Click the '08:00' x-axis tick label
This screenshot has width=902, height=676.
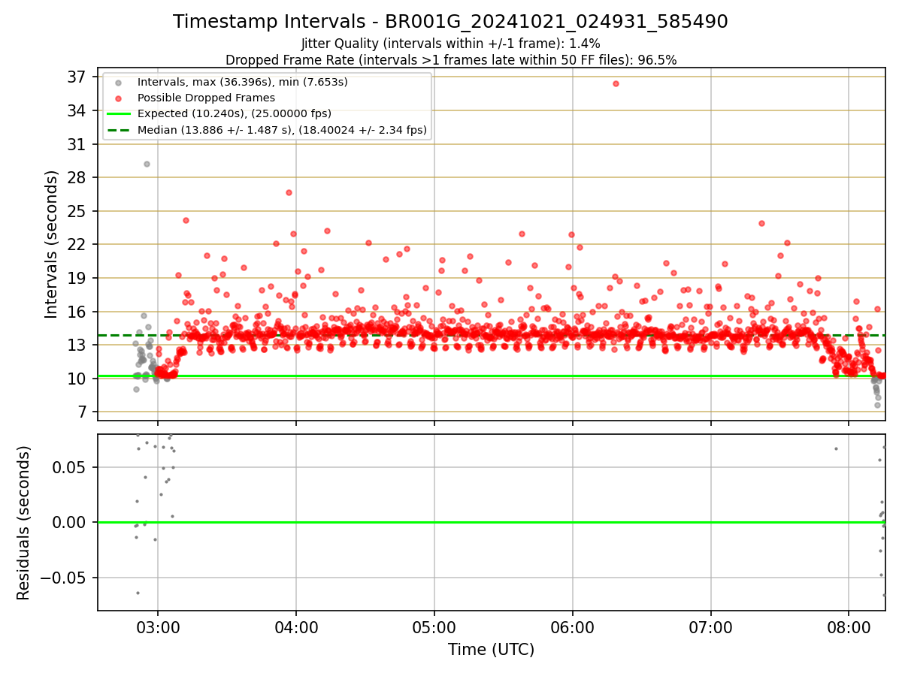click(849, 626)
